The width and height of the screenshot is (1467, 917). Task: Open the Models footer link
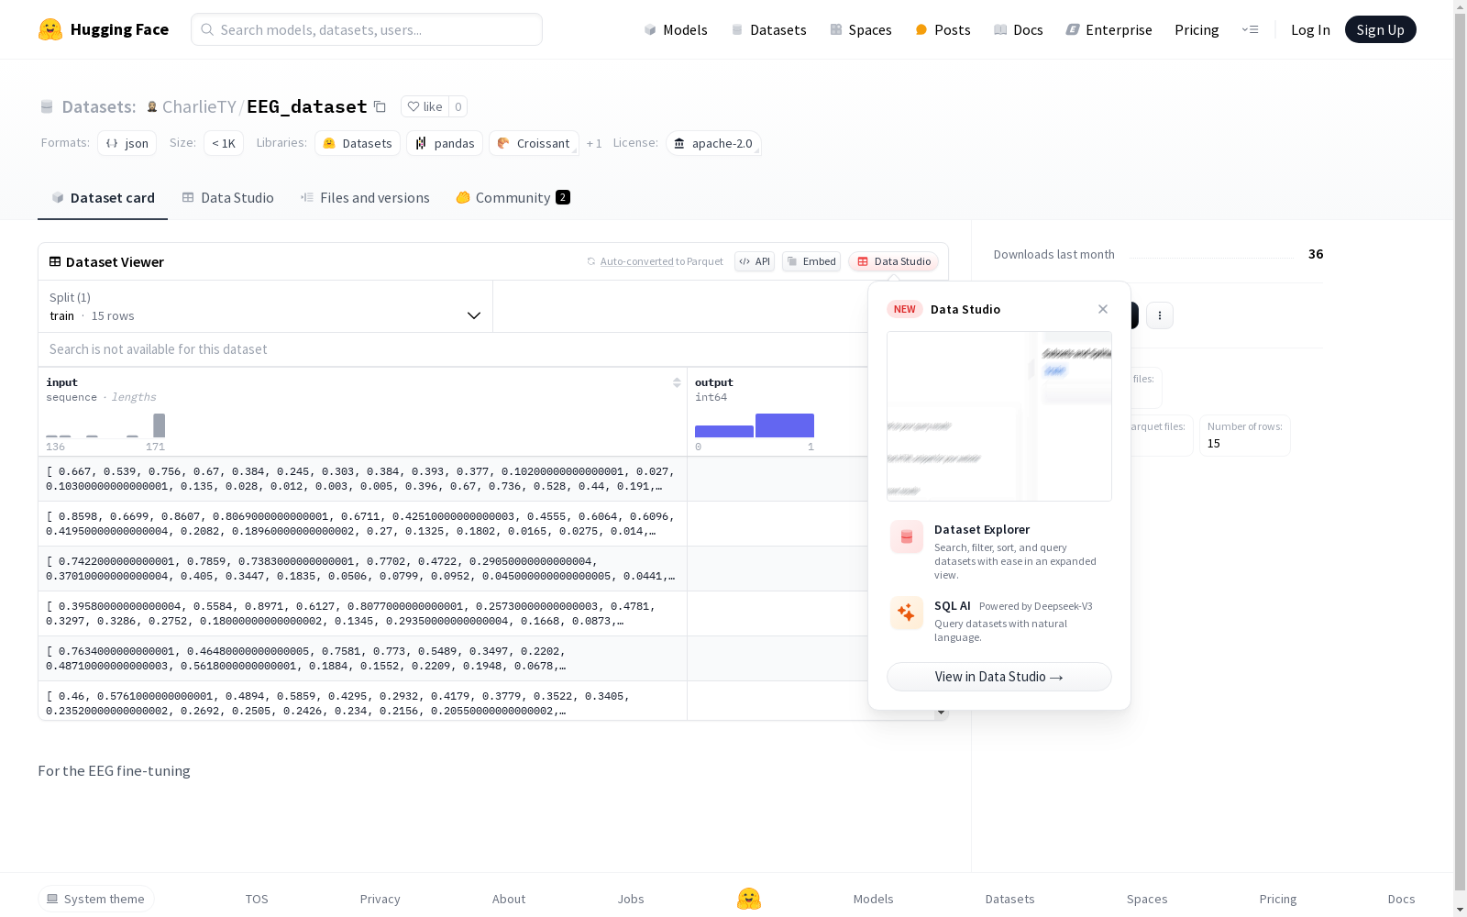pos(874,899)
